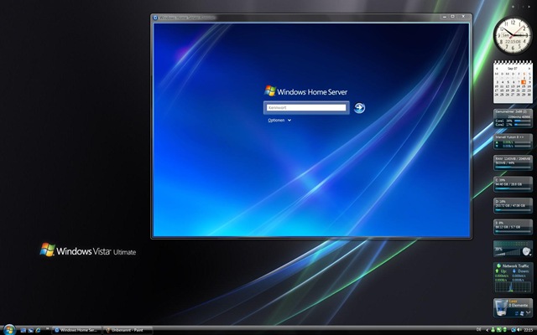The width and height of the screenshot is (537, 335).
Task: Click the analog clock gadget
Action: 513,35
